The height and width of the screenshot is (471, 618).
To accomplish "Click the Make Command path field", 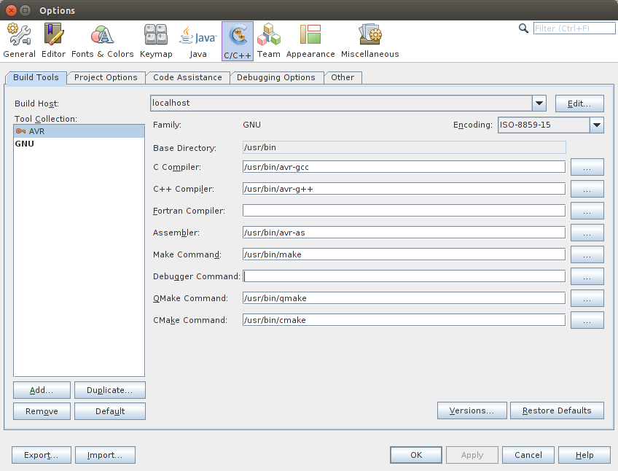I will pos(404,254).
